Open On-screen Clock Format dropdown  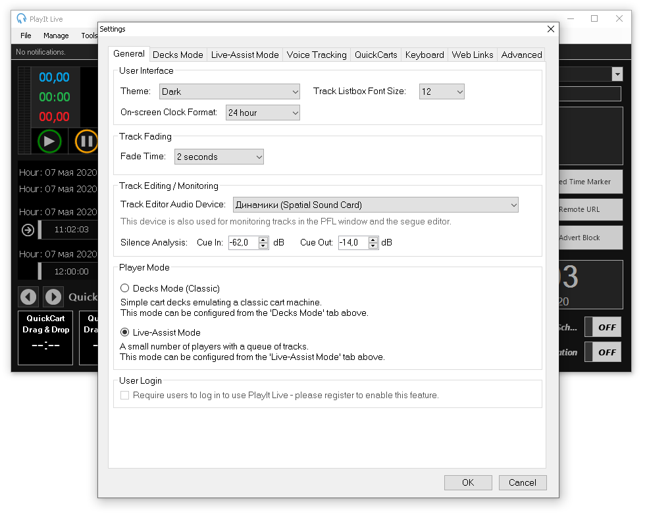point(263,113)
